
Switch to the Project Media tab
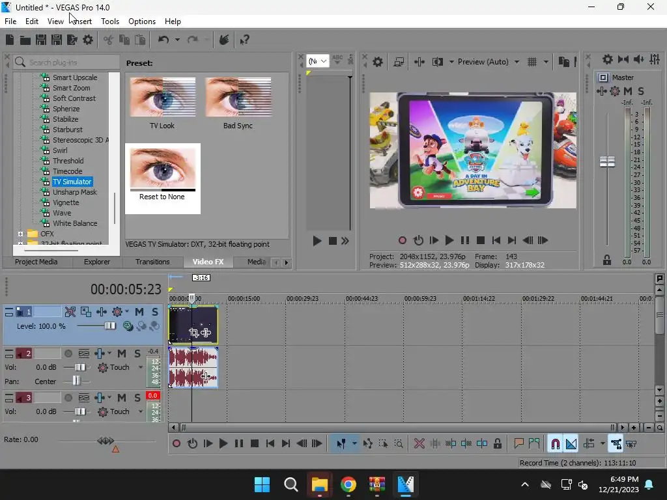[x=36, y=262]
